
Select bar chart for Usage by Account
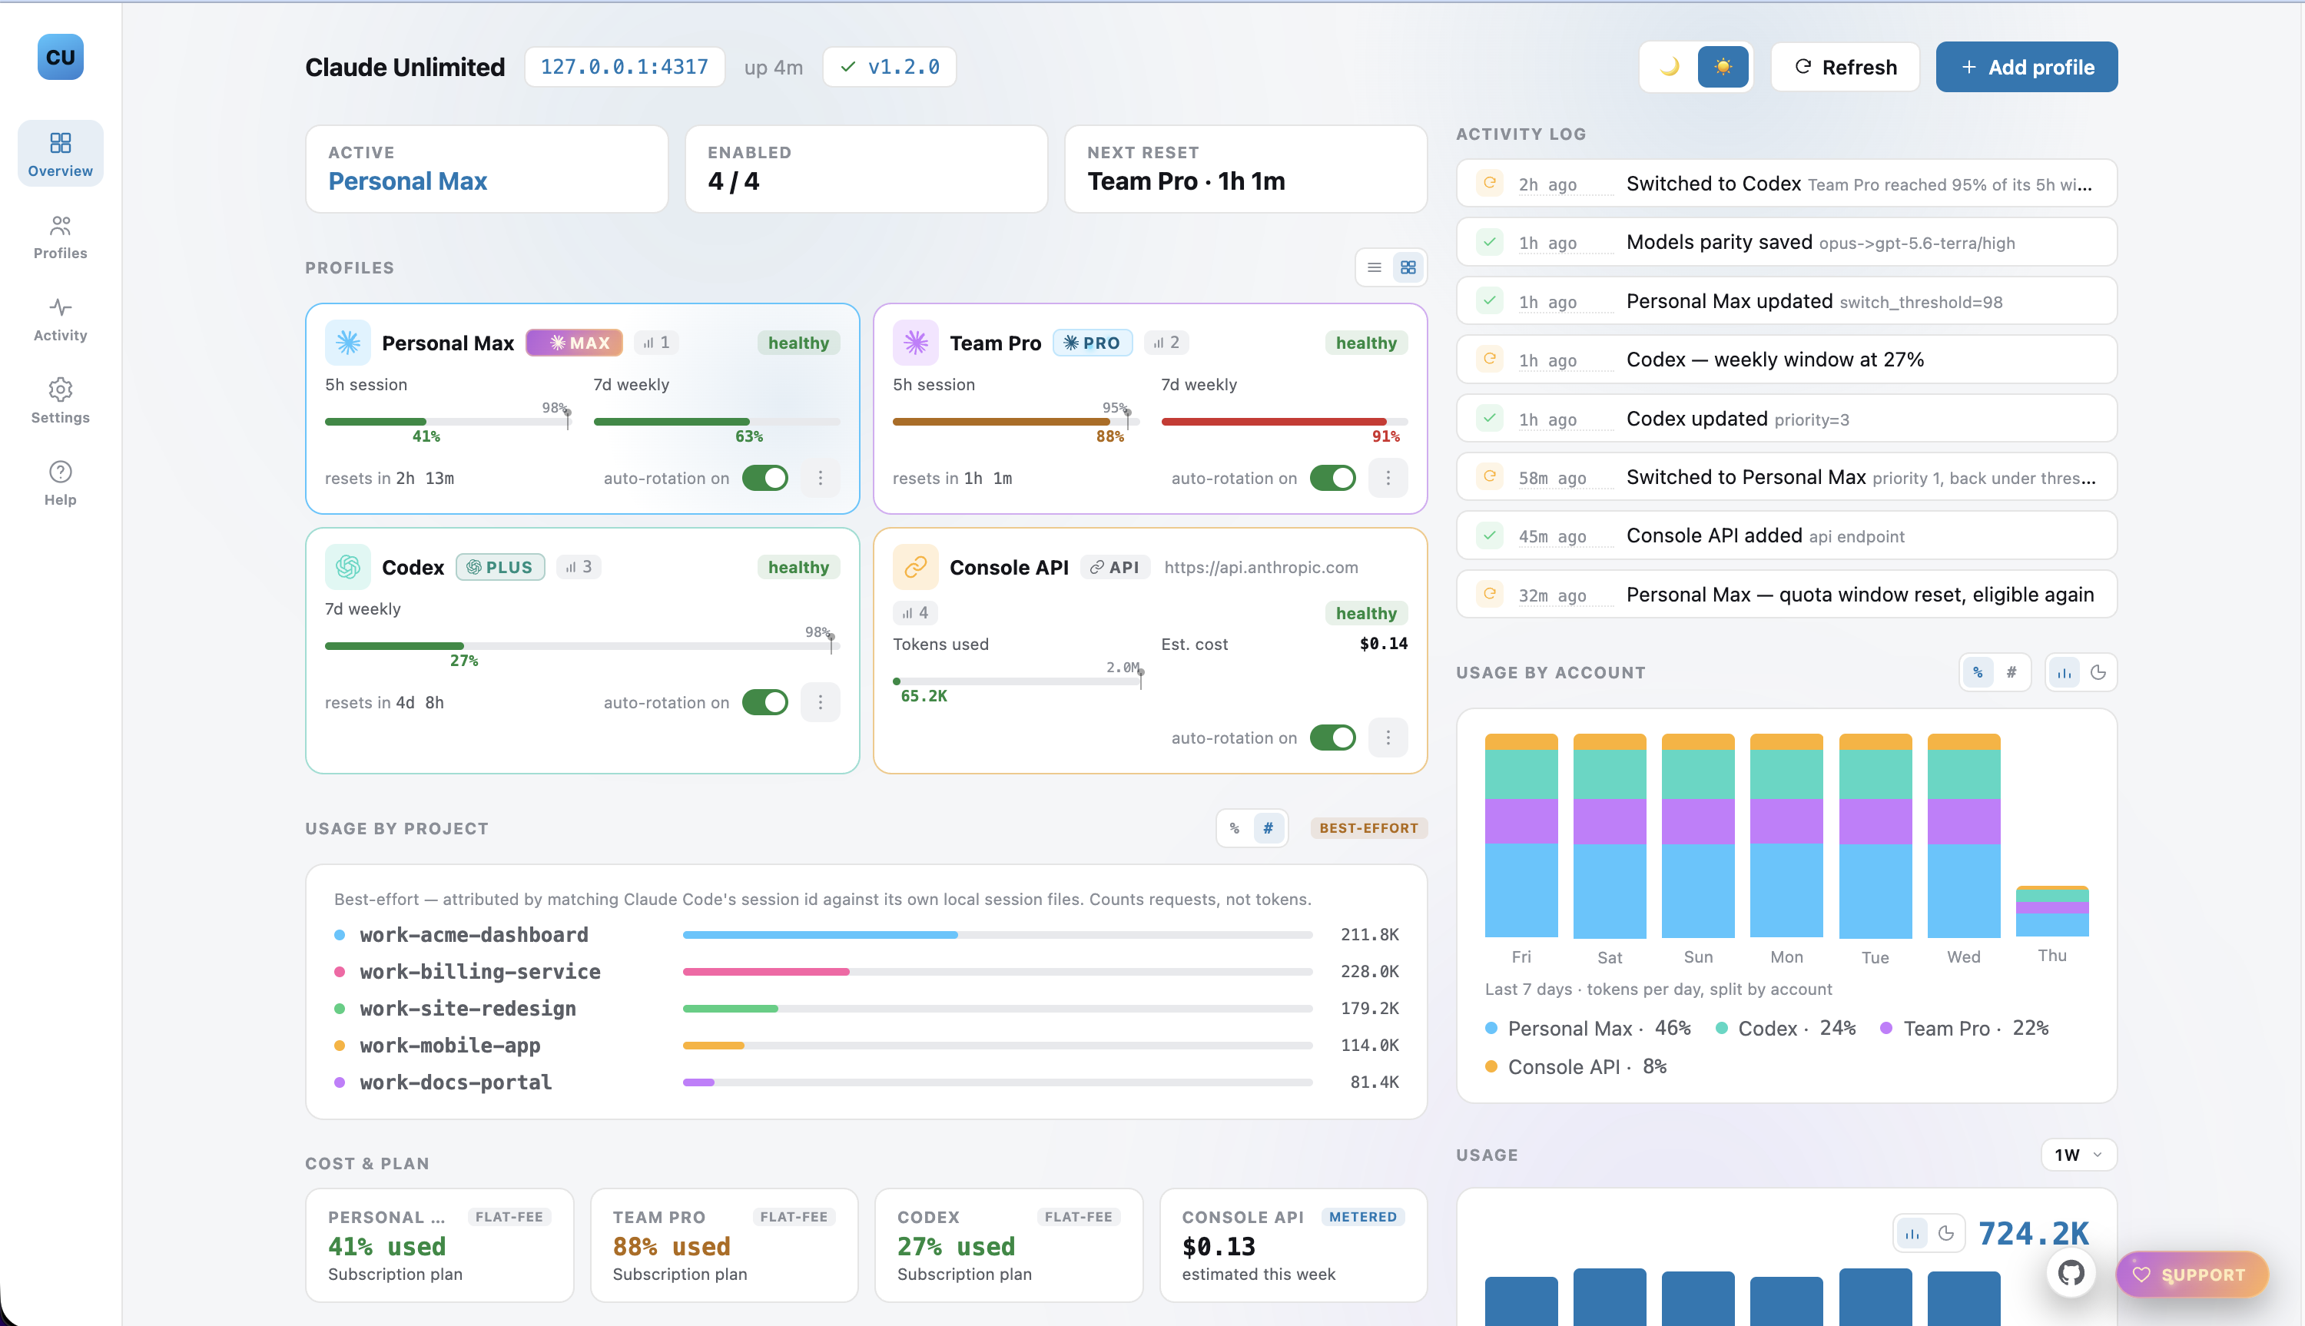(2064, 672)
